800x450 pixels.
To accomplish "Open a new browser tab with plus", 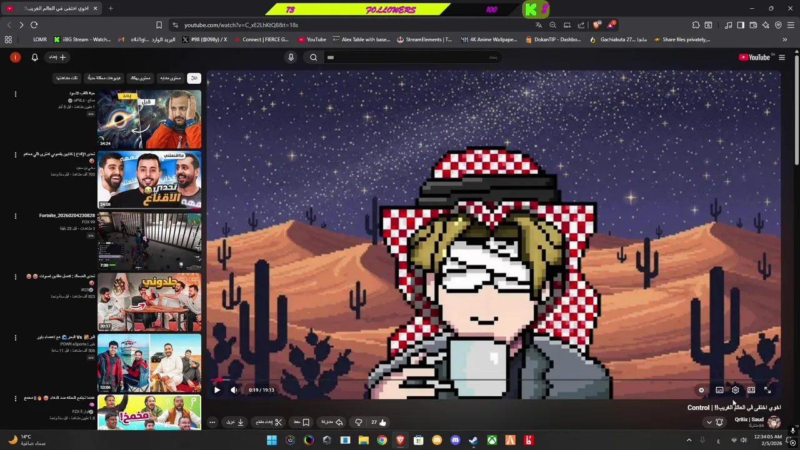I will 111,8.
